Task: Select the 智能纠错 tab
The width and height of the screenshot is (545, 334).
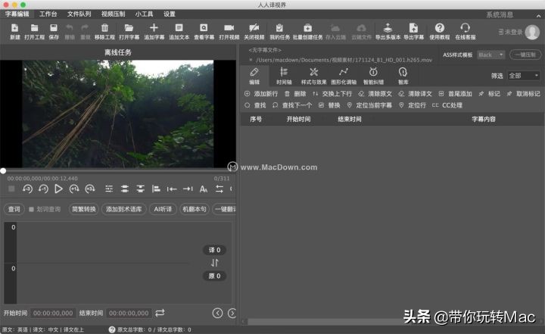Action: pyautogui.click(x=373, y=76)
